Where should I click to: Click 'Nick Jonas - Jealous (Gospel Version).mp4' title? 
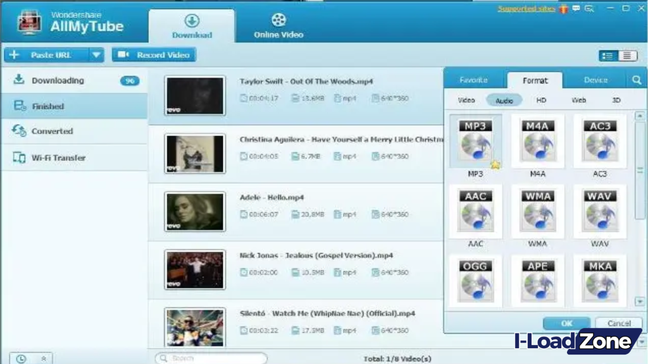[x=316, y=255]
